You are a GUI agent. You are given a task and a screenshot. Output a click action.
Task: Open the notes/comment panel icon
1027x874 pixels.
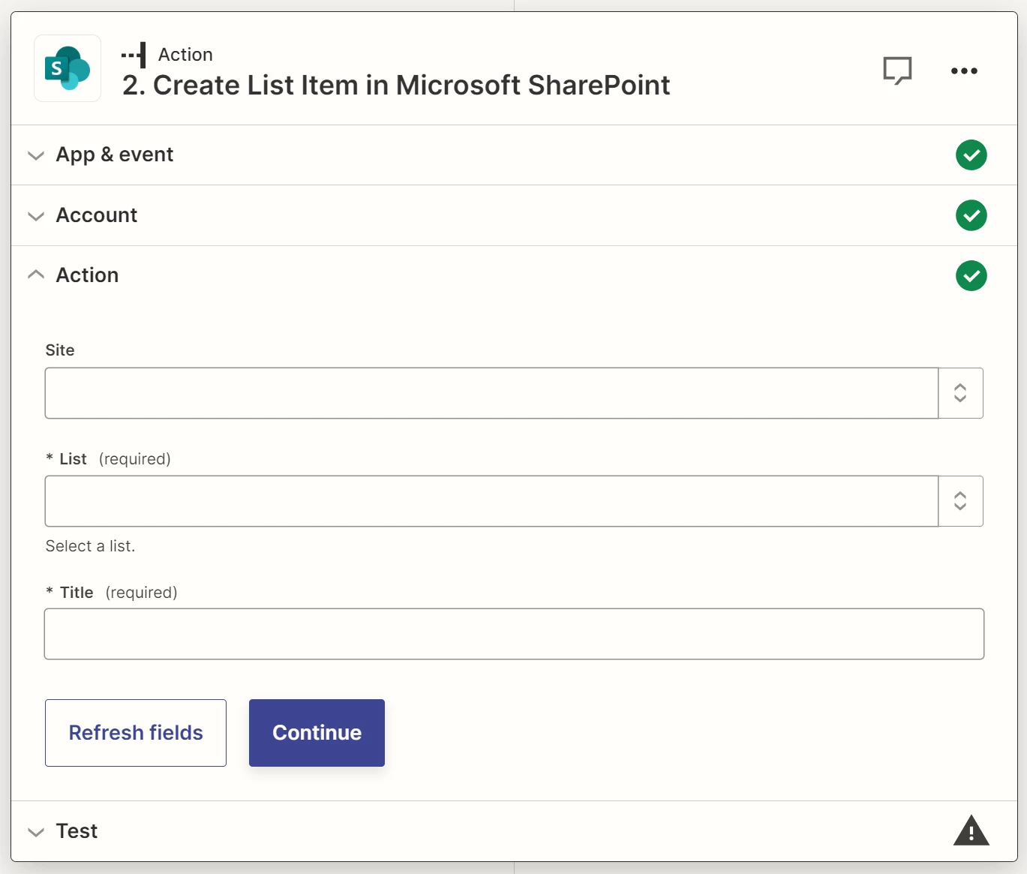898,70
